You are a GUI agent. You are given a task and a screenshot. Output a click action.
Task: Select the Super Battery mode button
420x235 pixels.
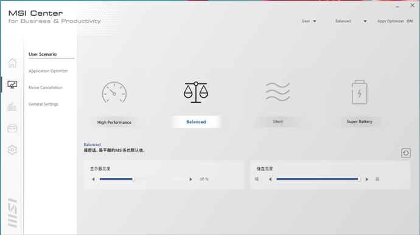point(360,121)
